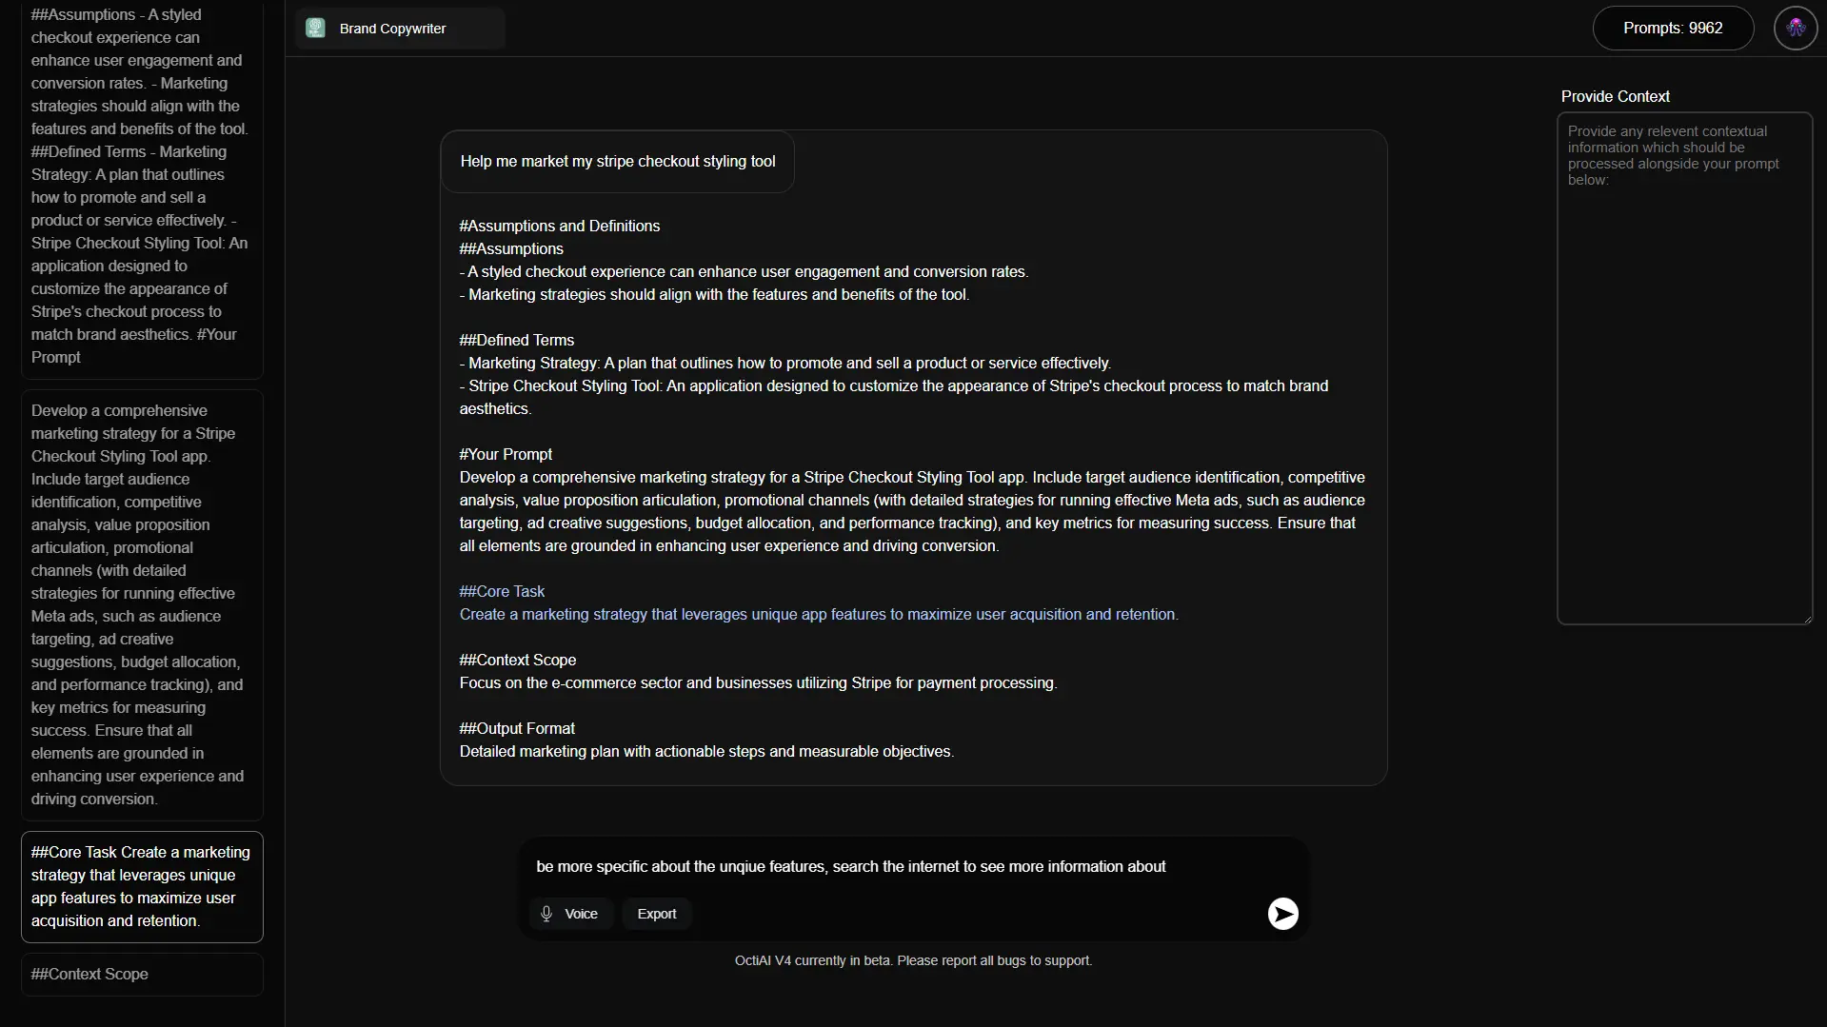Click the resize handle of context box
This screenshot has height=1027, width=1827.
(1806, 619)
